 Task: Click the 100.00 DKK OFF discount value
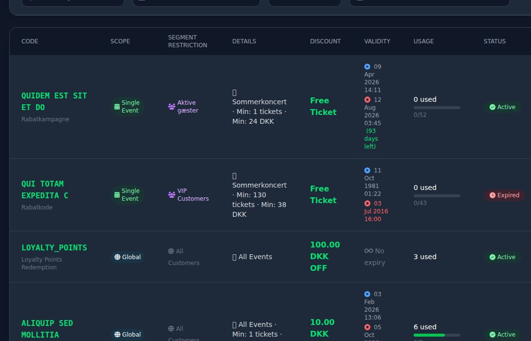tap(325, 256)
